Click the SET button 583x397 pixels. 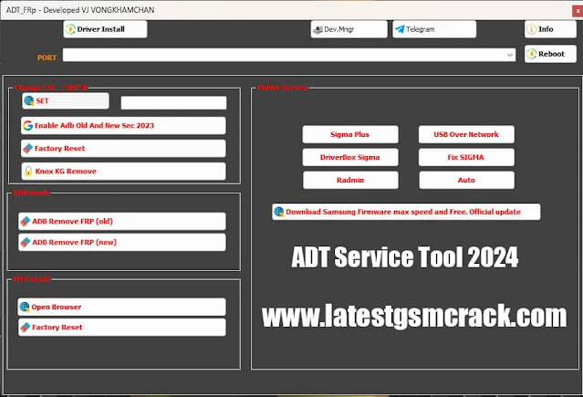66,100
